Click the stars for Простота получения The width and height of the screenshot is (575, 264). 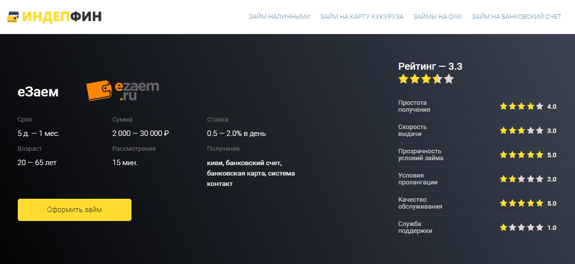pos(522,106)
